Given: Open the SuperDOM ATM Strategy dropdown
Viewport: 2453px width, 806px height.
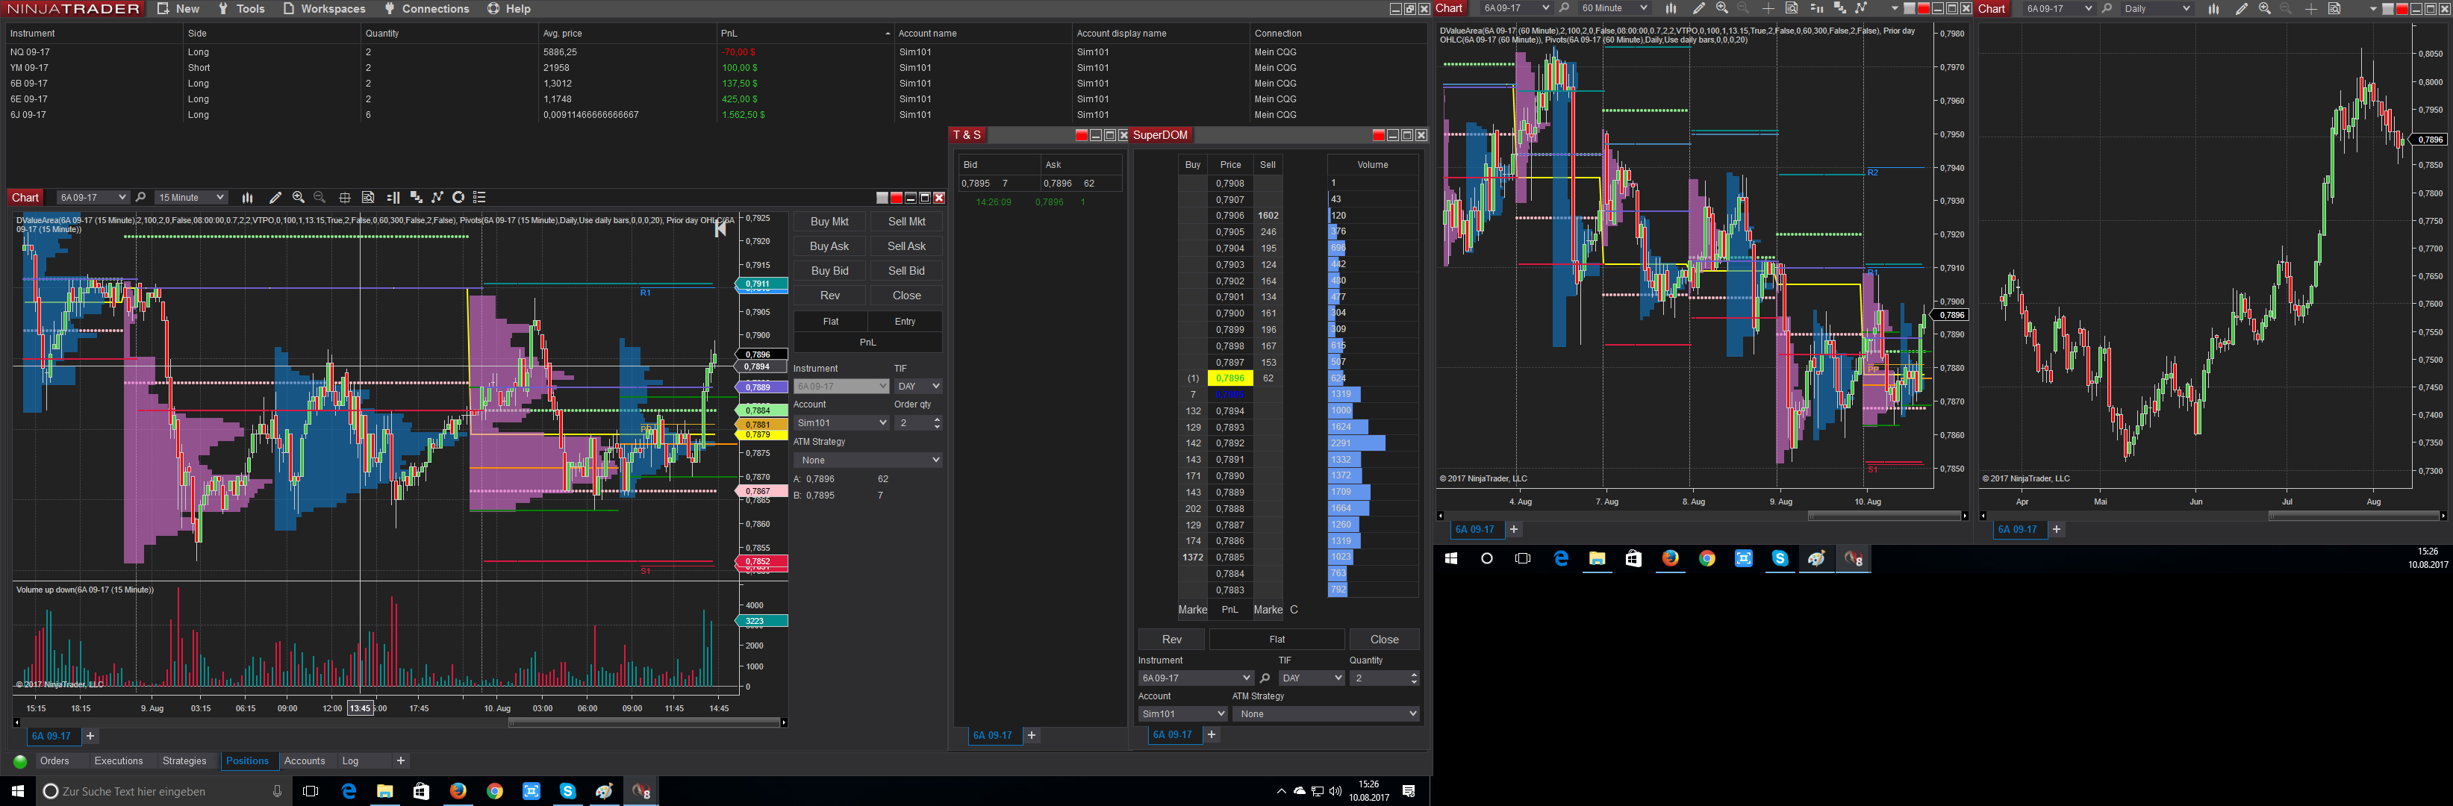Looking at the screenshot, I should (x=1326, y=713).
